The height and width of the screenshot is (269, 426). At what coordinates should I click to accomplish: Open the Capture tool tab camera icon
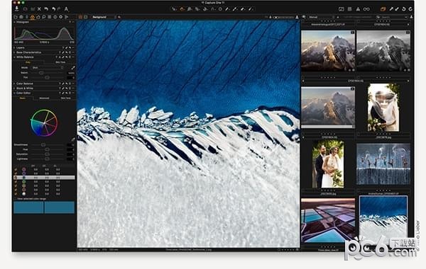click(21, 17)
